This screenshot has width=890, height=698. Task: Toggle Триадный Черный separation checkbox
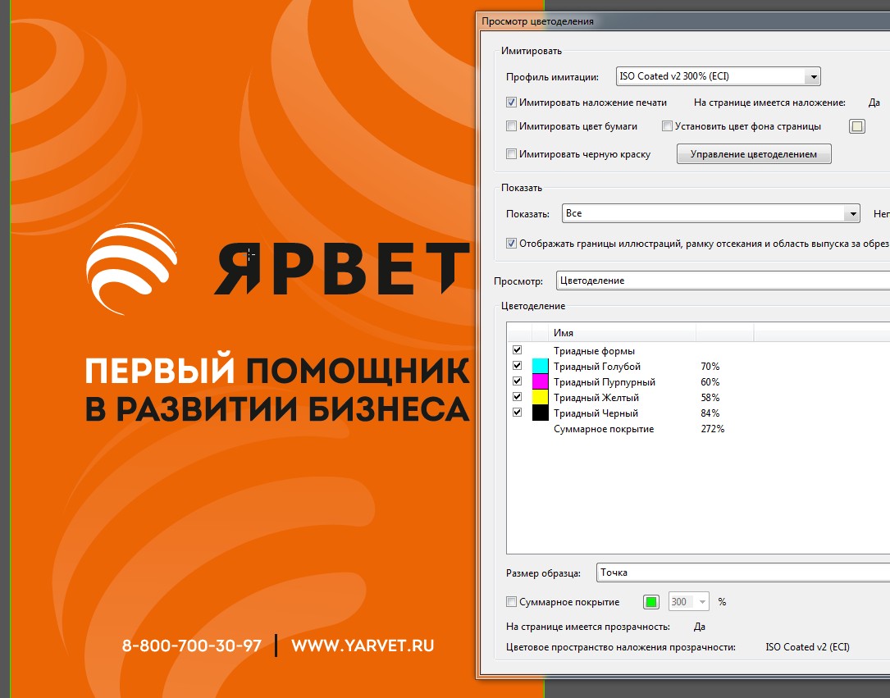[x=517, y=413]
